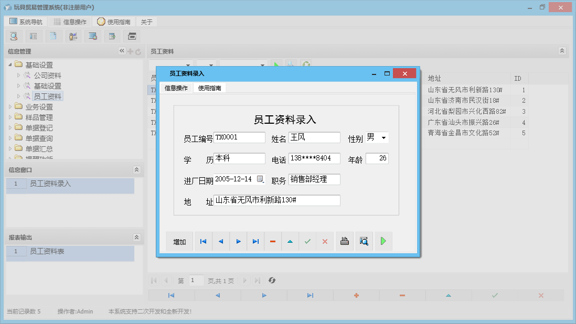Viewport: 576px width, 324px height.
Task: Cancel edit with the red X icon
Action: [325, 241]
